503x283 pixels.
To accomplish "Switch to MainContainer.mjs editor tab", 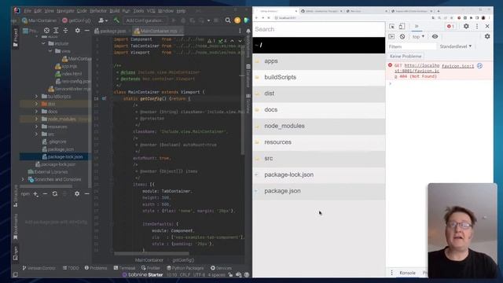I will [x=158, y=31].
